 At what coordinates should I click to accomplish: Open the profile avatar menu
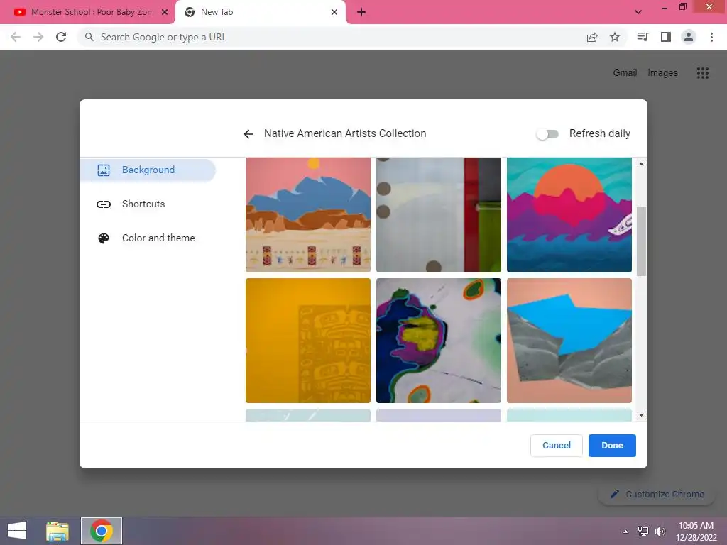click(689, 37)
